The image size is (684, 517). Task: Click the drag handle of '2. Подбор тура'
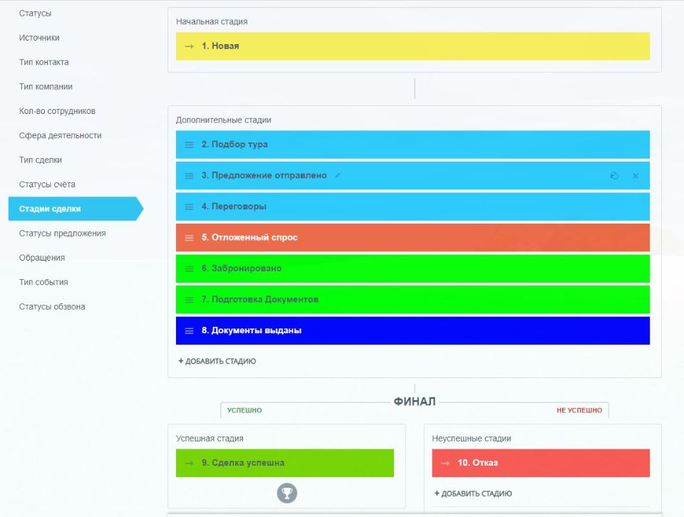coord(189,145)
